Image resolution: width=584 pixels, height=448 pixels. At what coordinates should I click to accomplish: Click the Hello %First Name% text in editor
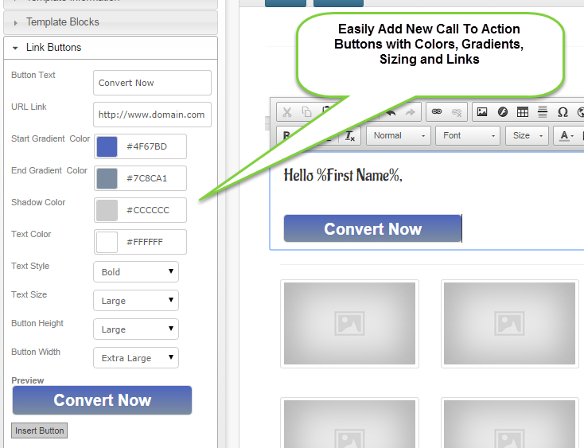pyautogui.click(x=343, y=175)
